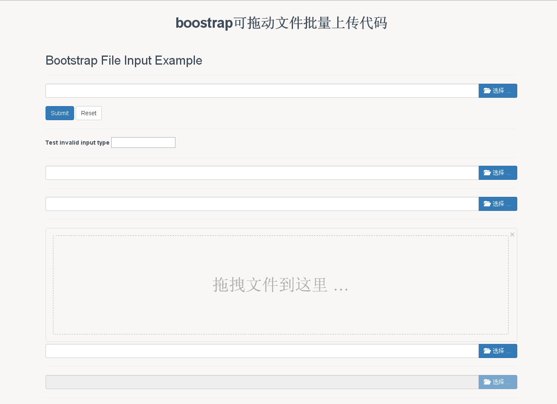Click the Bootstrap File Input Example heading
The image size is (557, 404).
click(124, 60)
